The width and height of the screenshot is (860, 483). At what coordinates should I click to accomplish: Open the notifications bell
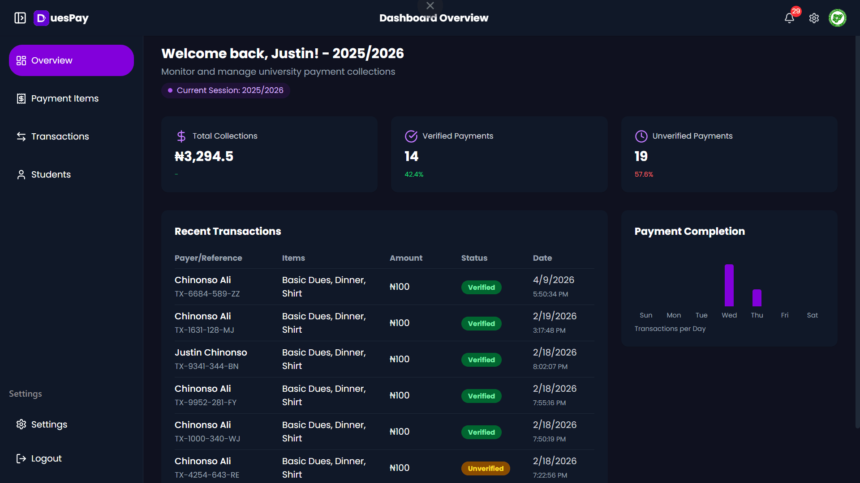click(789, 18)
